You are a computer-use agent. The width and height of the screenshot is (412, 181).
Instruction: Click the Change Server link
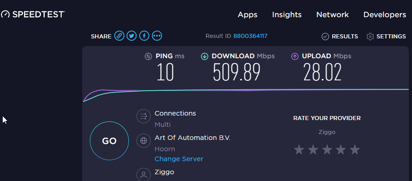click(x=179, y=159)
